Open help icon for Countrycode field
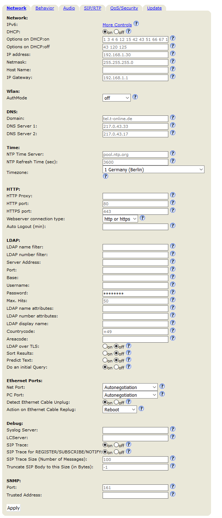 pos(173,331)
